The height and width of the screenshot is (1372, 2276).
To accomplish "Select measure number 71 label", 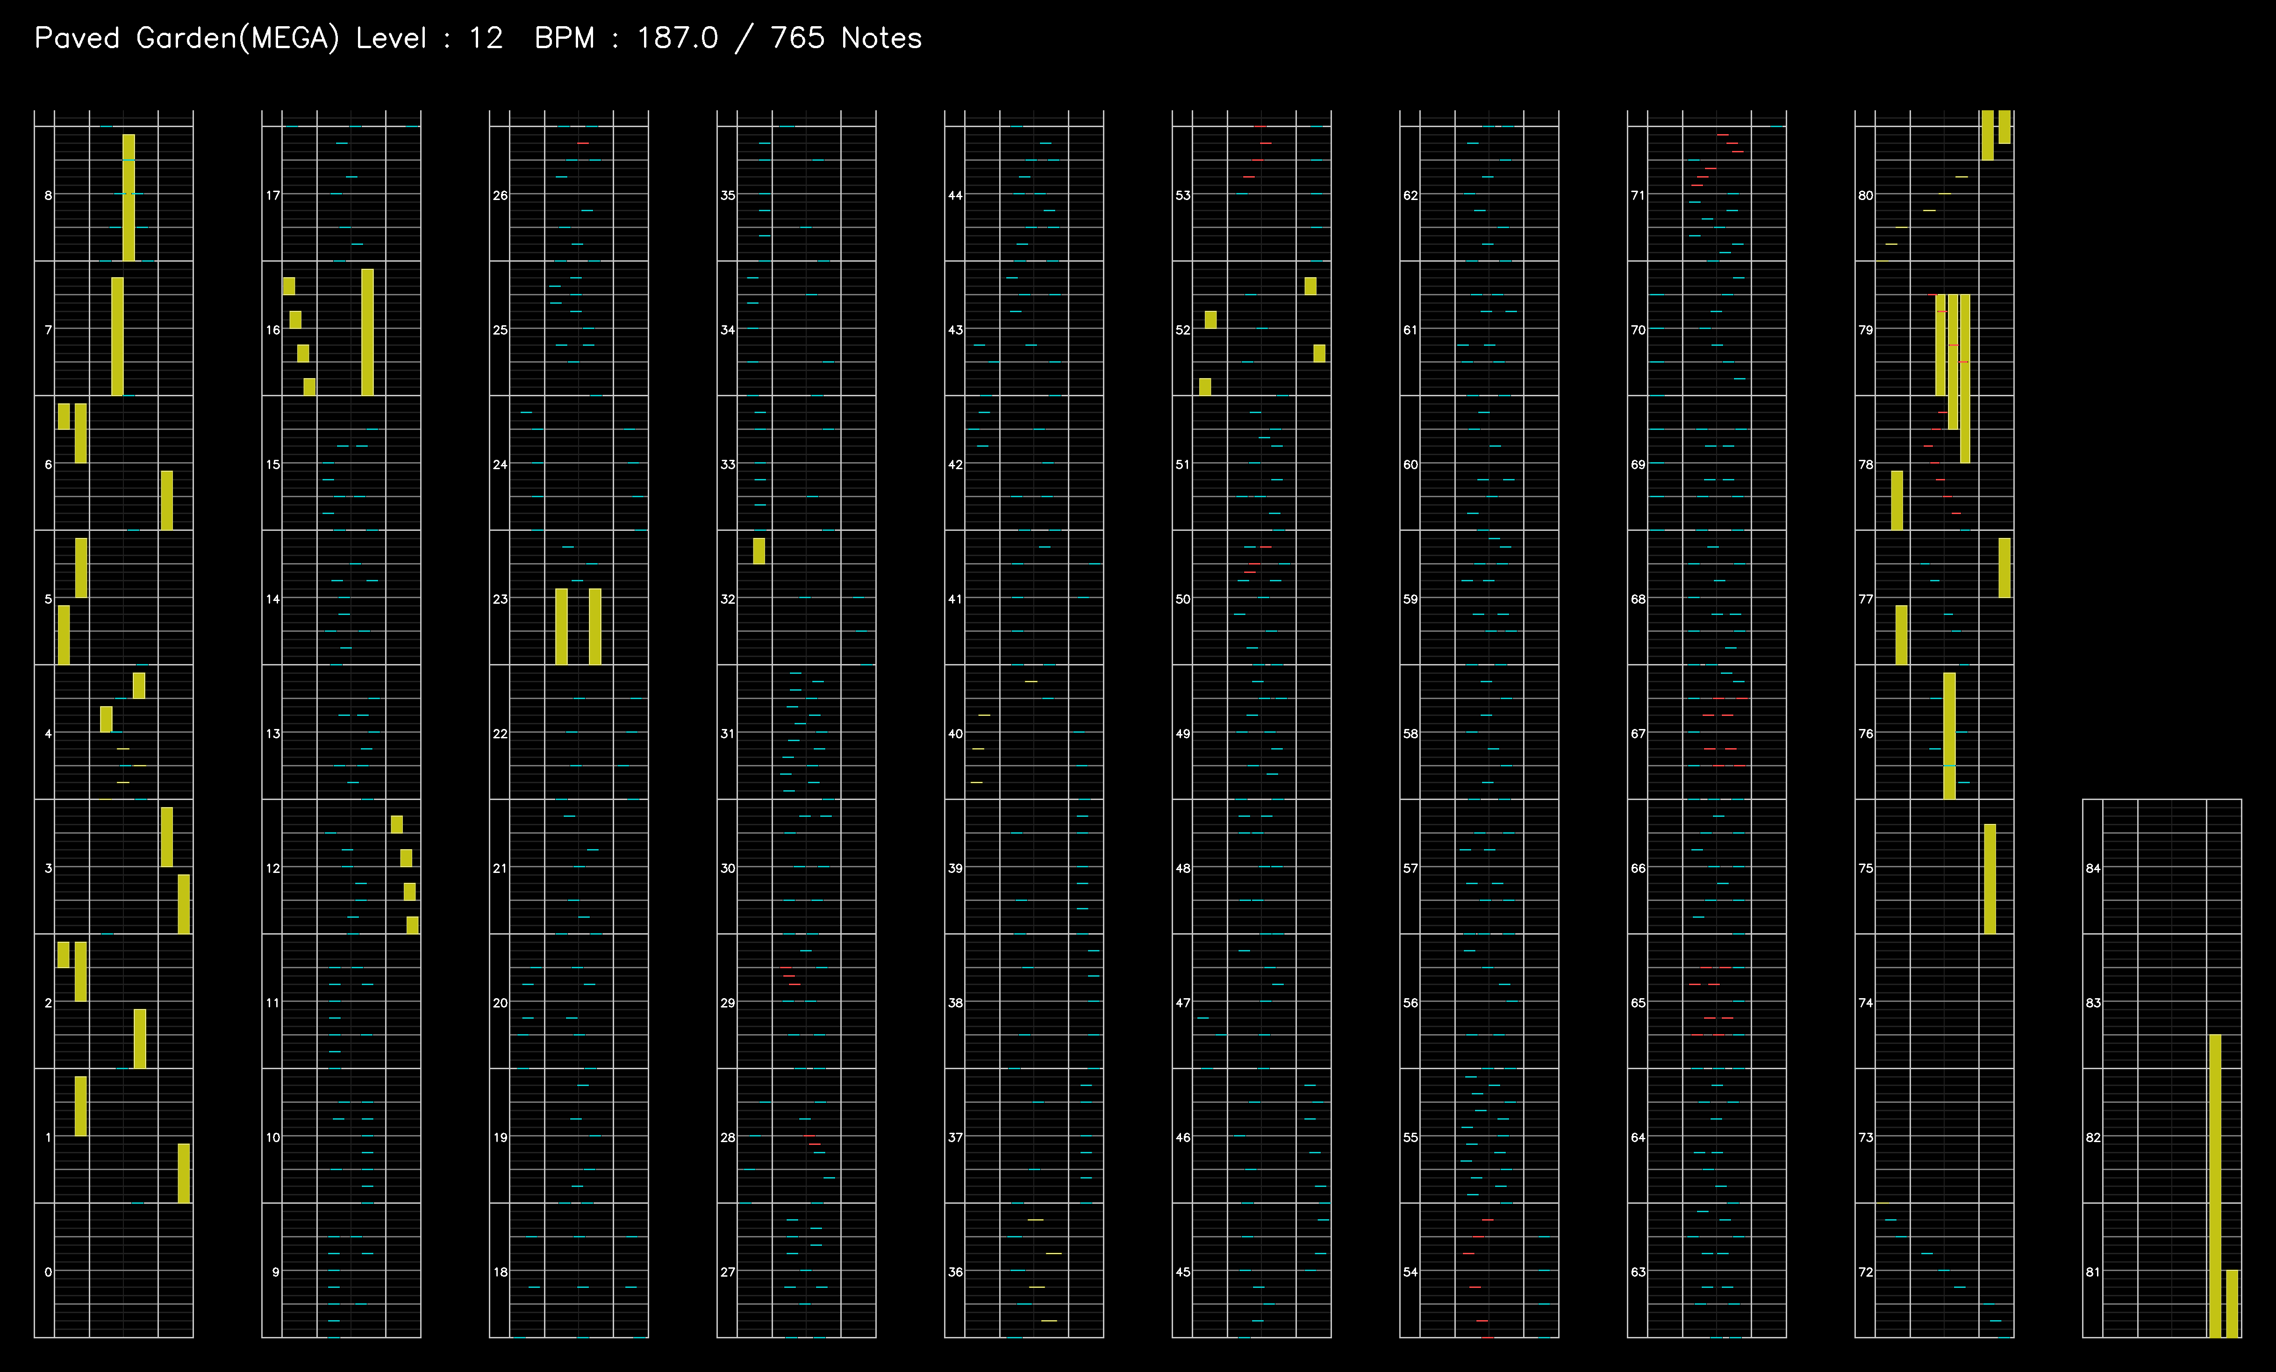I will click(x=1638, y=195).
